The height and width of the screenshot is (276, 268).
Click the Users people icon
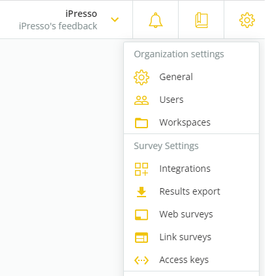[x=141, y=100]
